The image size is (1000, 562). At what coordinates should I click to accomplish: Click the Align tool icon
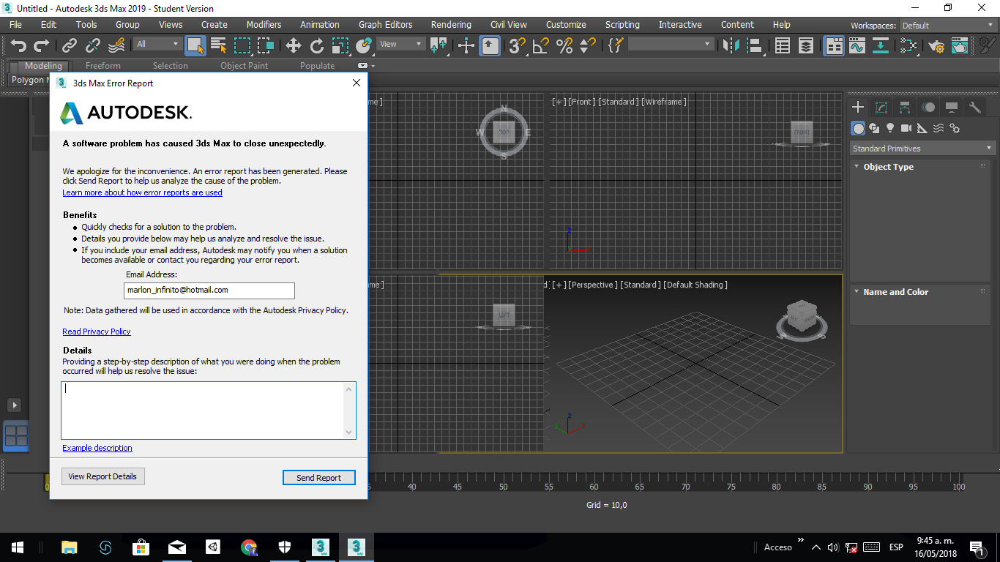point(754,46)
